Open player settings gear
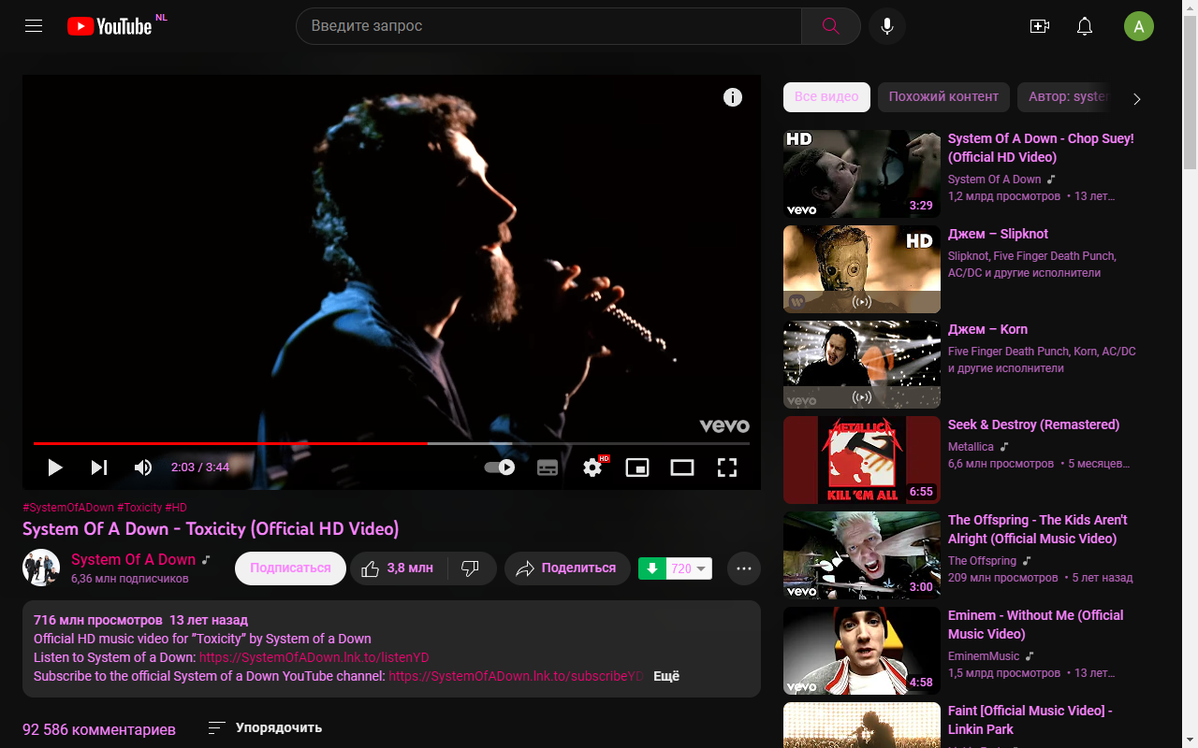This screenshot has width=1198, height=748. (592, 467)
